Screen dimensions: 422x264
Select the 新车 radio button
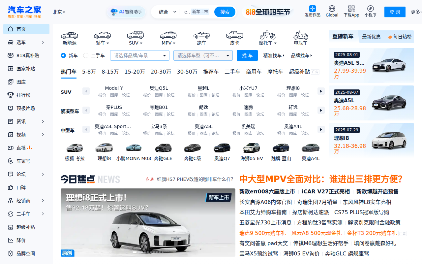click(63, 55)
